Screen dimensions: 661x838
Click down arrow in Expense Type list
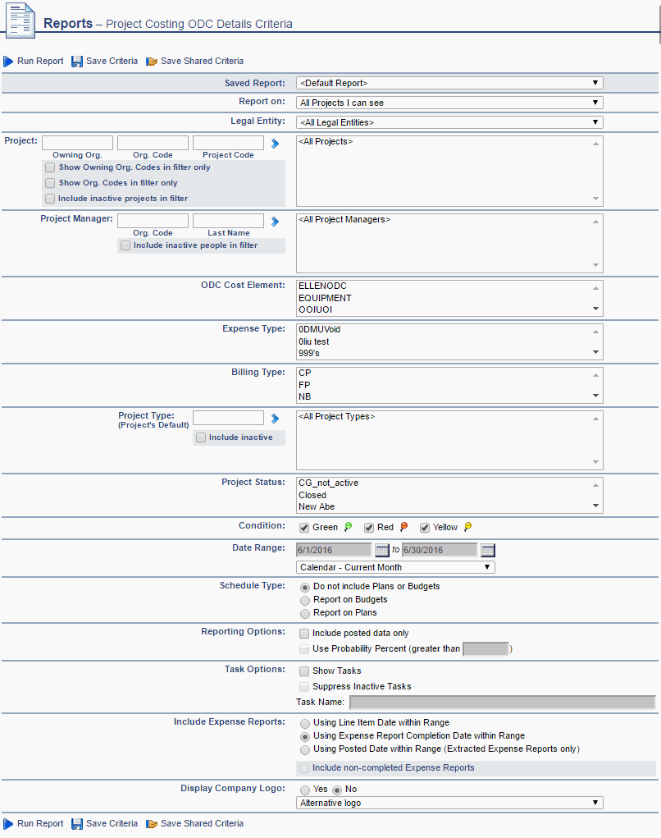click(x=596, y=352)
